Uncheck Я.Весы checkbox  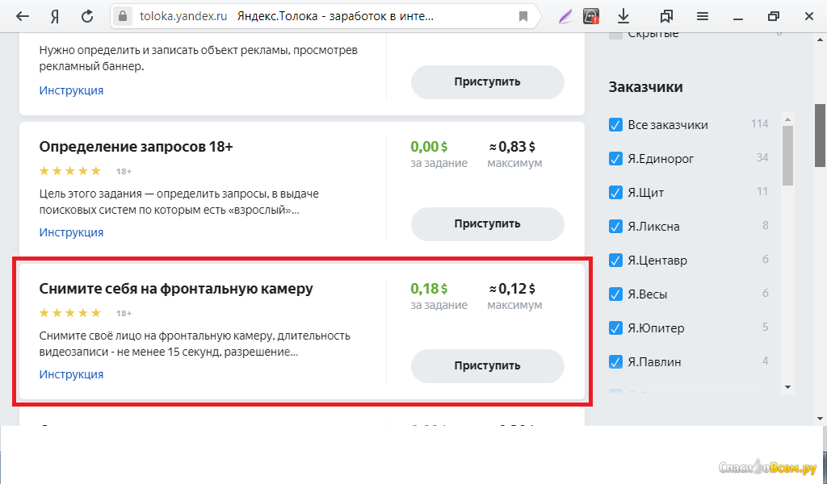(615, 294)
